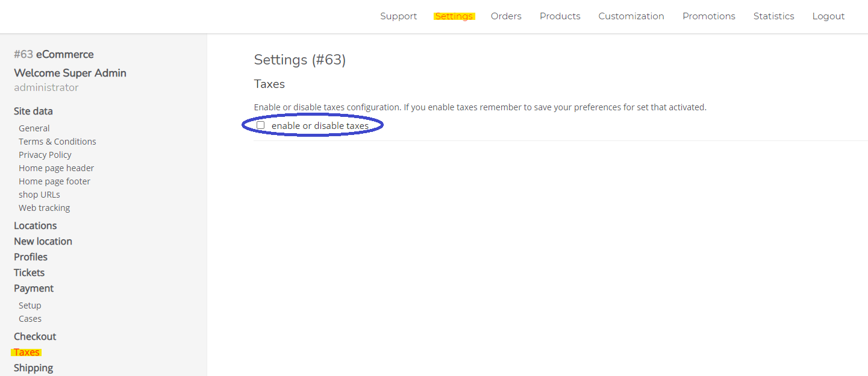The width and height of the screenshot is (868, 376).
Task: Go to Settings in top navigation
Action: (x=454, y=16)
